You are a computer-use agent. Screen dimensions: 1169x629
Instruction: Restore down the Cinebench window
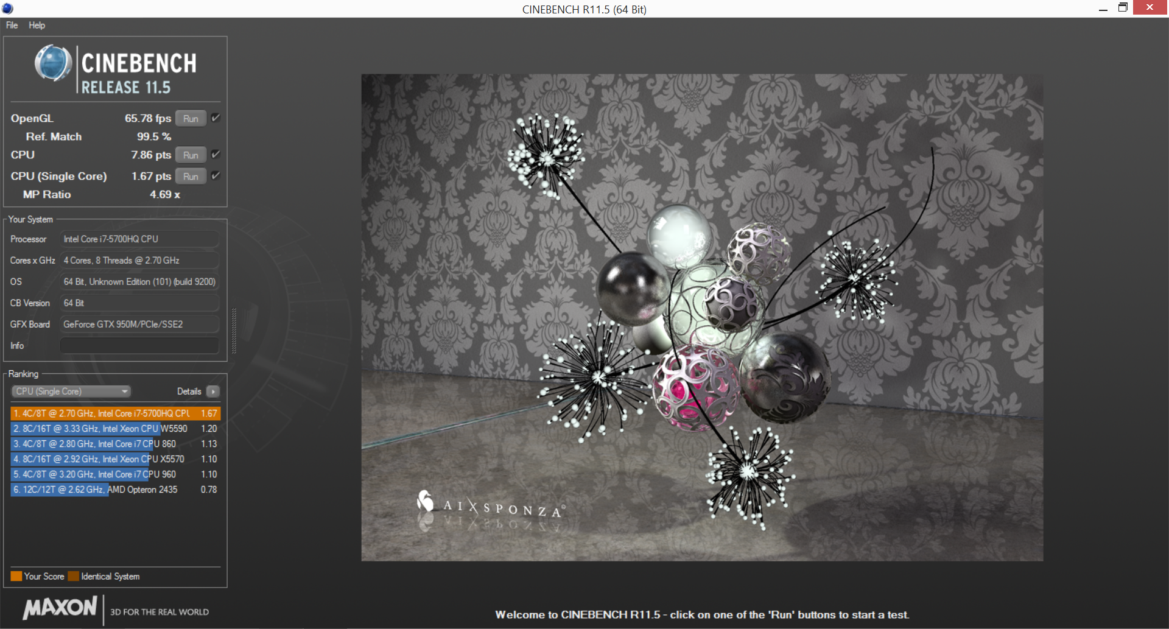point(1123,8)
